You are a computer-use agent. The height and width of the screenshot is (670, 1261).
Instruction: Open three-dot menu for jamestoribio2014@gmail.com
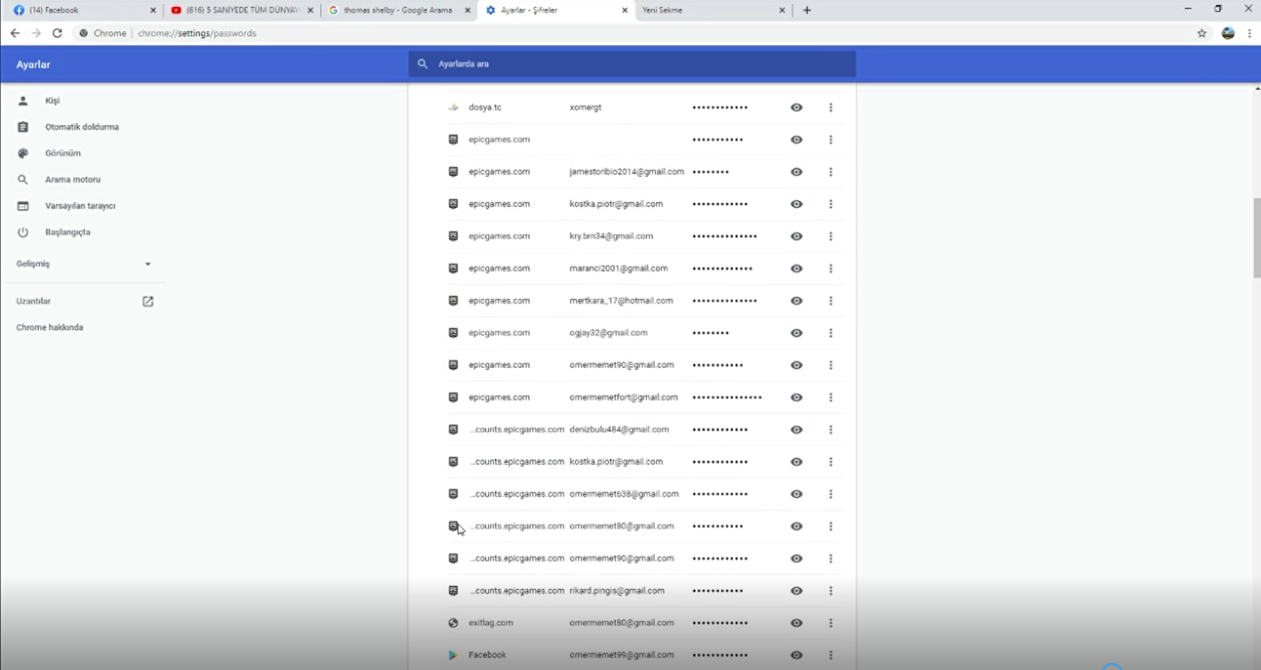tap(831, 171)
